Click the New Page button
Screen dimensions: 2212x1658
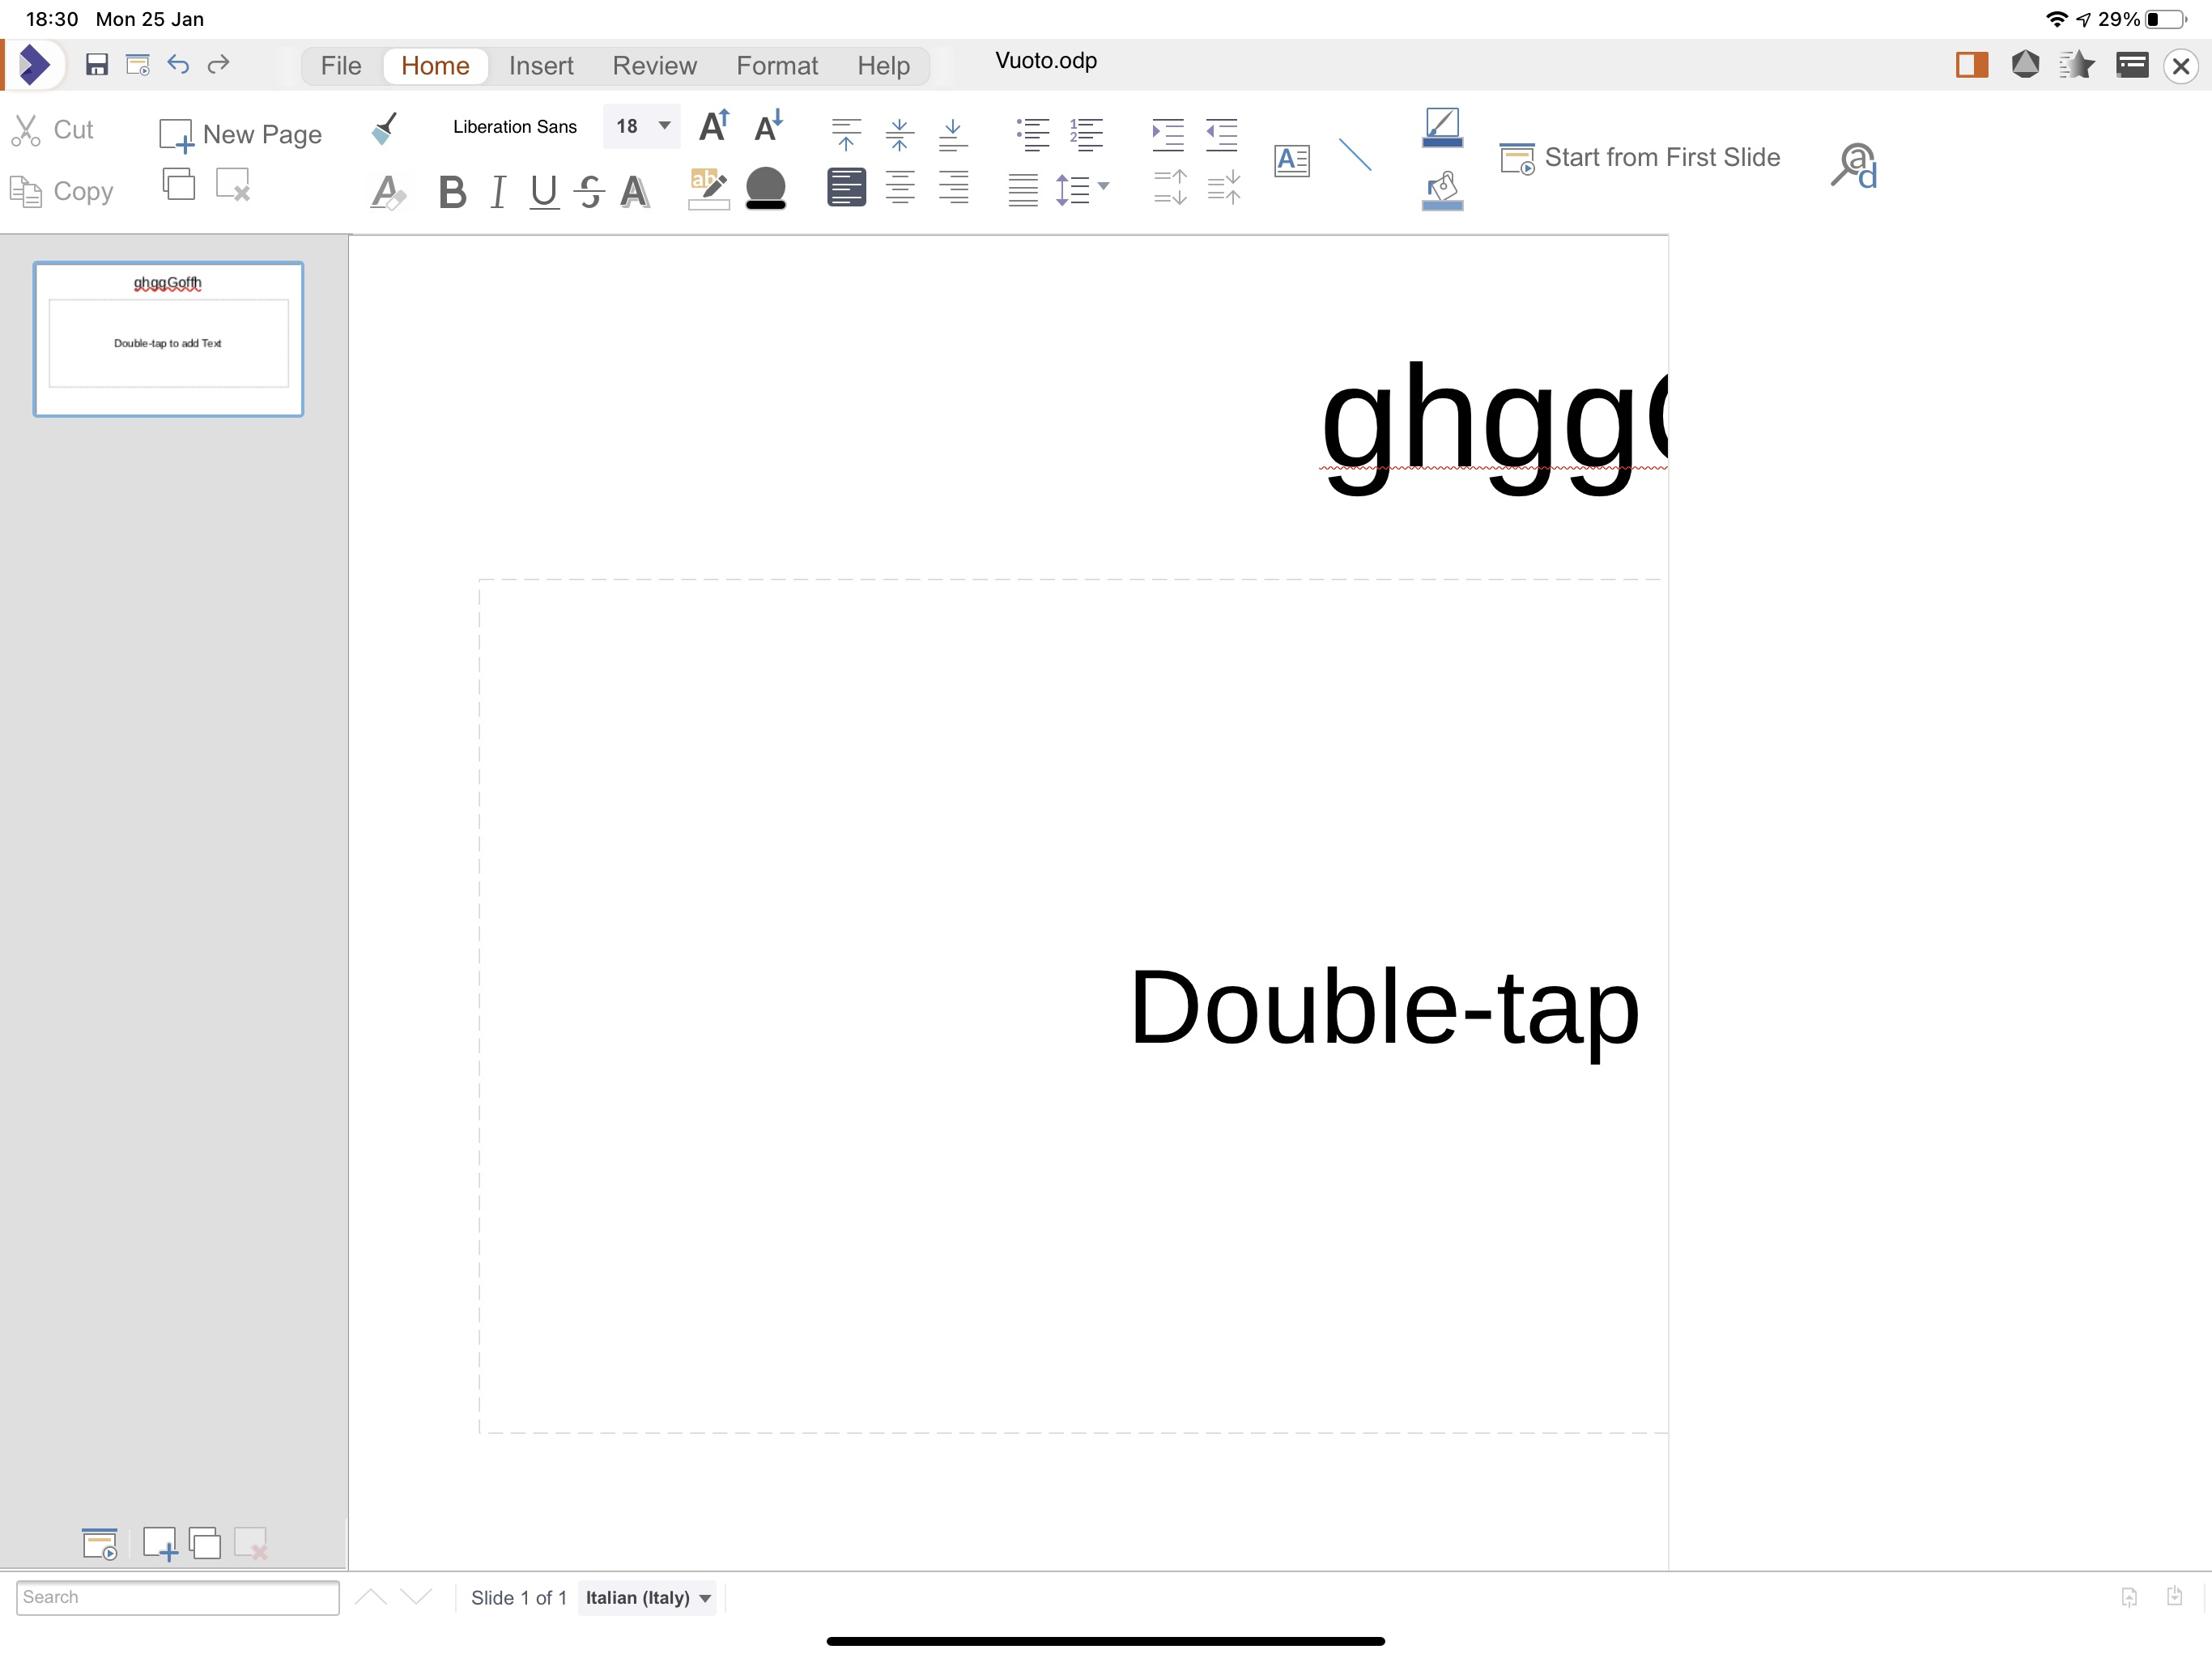coord(241,134)
